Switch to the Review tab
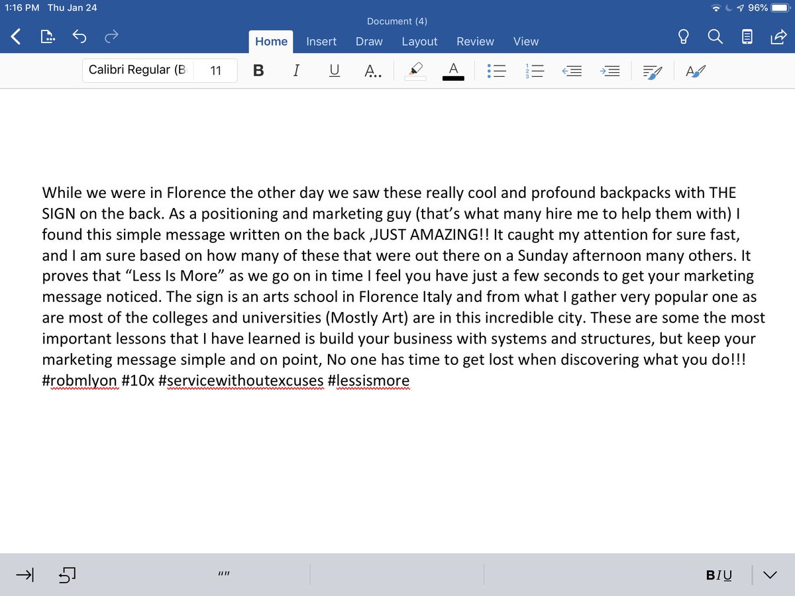Viewport: 795px width, 596px height. coord(475,41)
